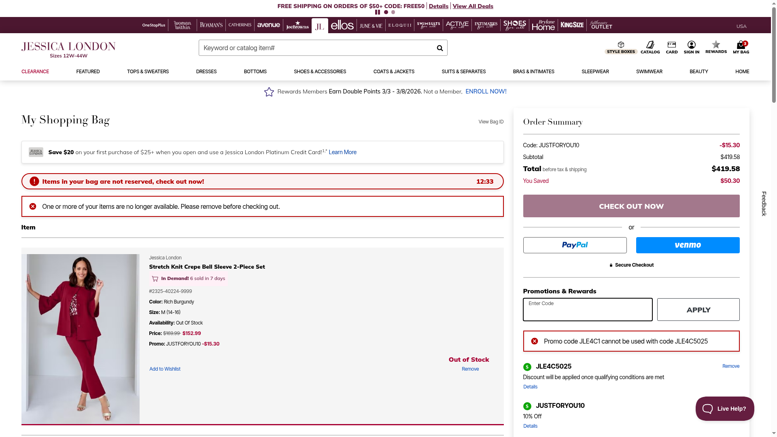
Task: Open the Clearance menu
Action: coord(35,72)
